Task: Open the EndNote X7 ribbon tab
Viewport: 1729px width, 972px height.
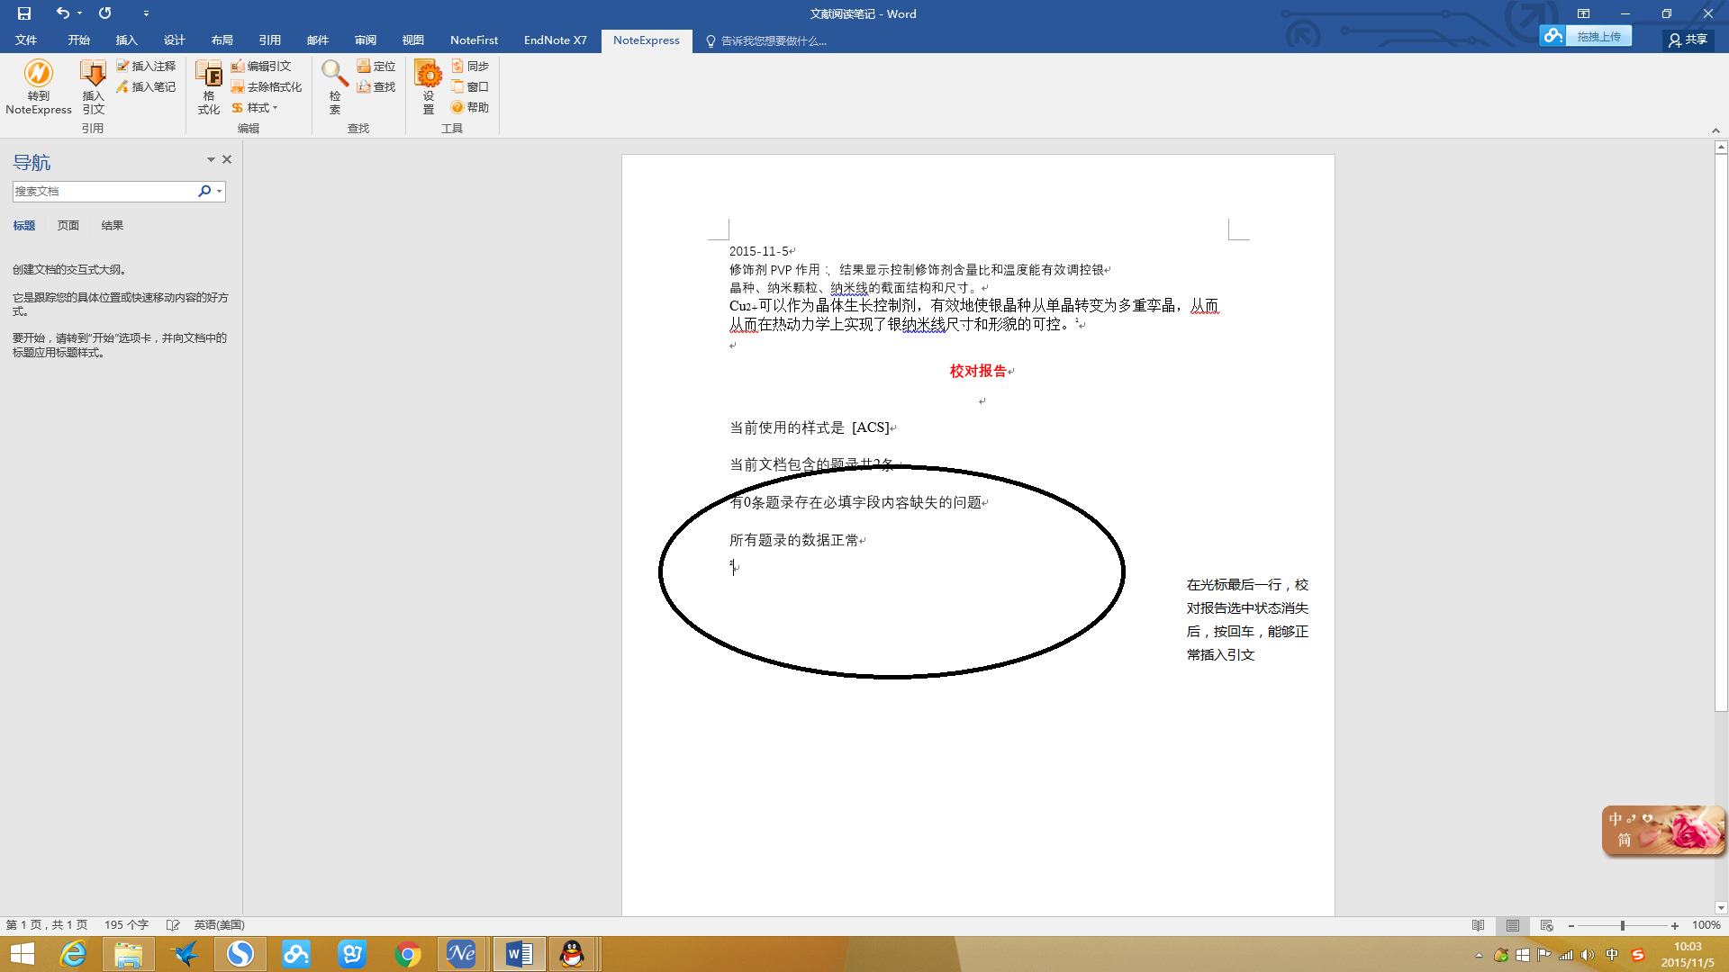Action: tap(555, 40)
